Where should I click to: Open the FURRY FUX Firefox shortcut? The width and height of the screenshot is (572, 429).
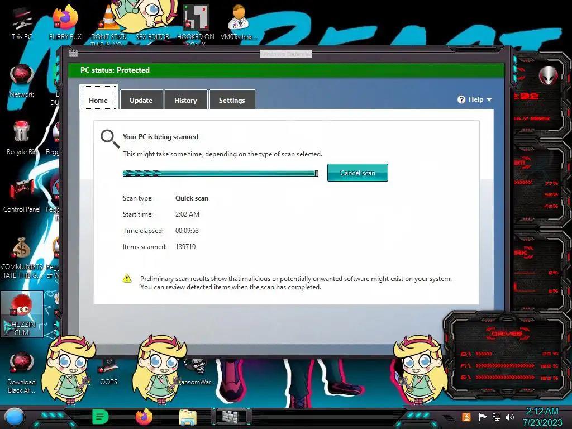[x=65, y=23]
